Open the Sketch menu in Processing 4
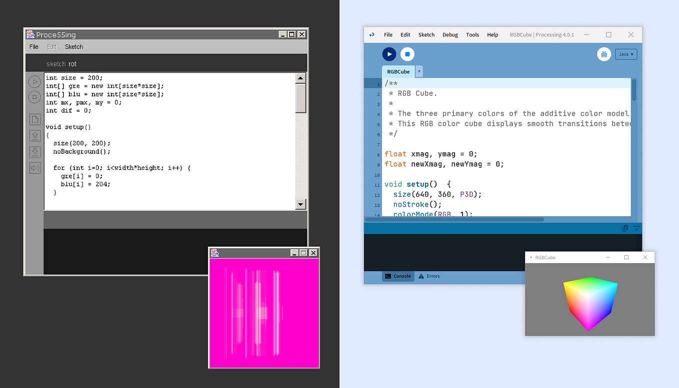 (x=426, y=34)
